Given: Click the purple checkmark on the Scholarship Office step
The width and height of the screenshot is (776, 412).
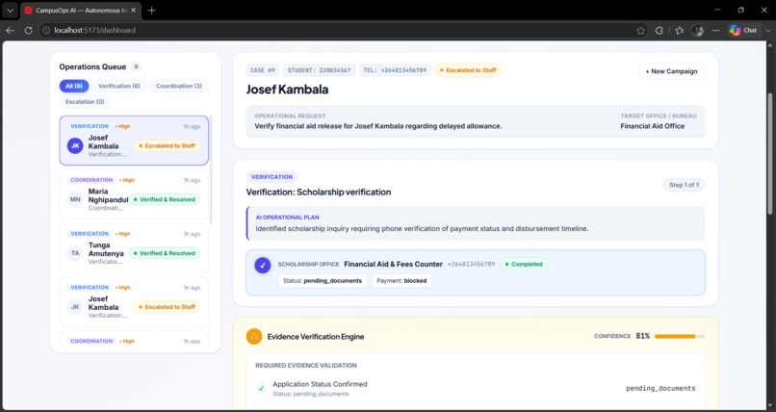Looking at the screenshot, I should tap(263, 265).
